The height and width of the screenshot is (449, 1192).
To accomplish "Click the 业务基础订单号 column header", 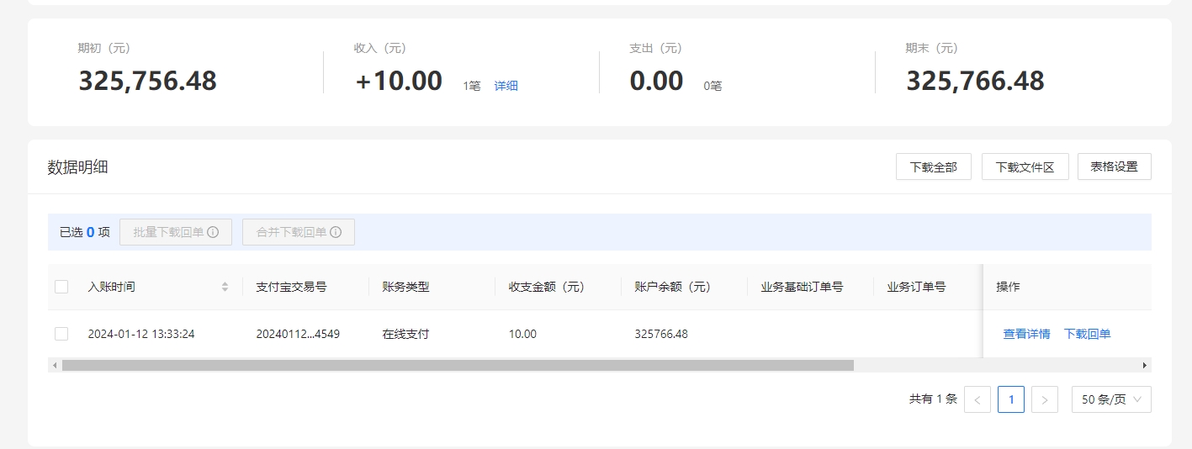I will point(802,287).
